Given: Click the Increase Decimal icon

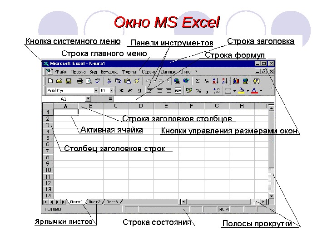Looking at the screenshot, I should [217, 90].
